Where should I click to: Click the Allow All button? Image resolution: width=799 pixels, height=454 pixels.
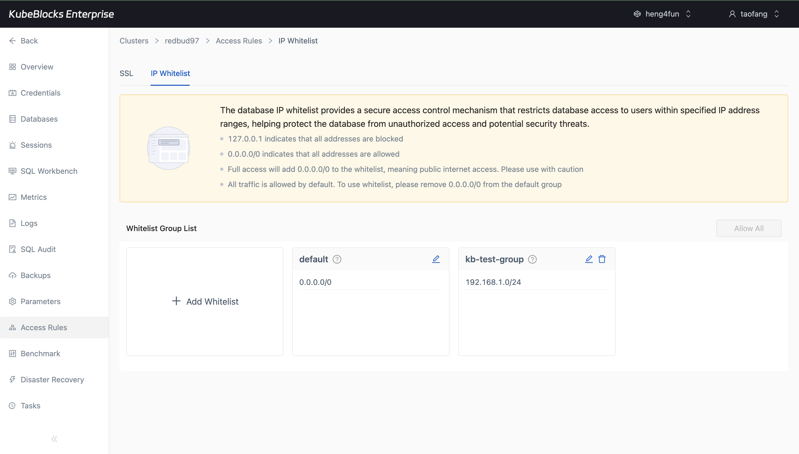tap(749, 228)
